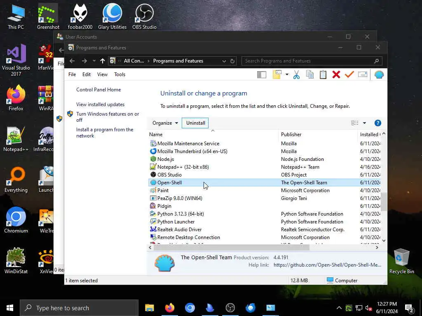422x316 pixels.
Task: Open Windows Start button
Action: [x=10, y=308]
